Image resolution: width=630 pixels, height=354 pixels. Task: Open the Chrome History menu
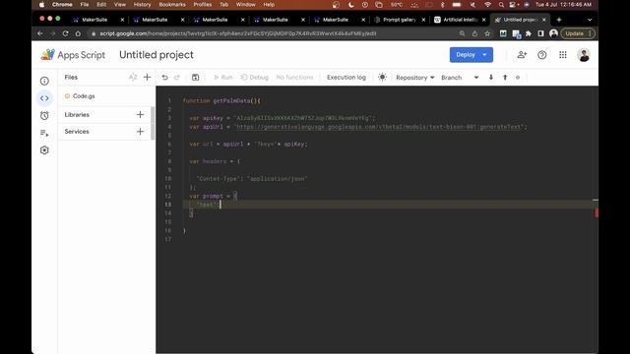(x=142, y=5)
